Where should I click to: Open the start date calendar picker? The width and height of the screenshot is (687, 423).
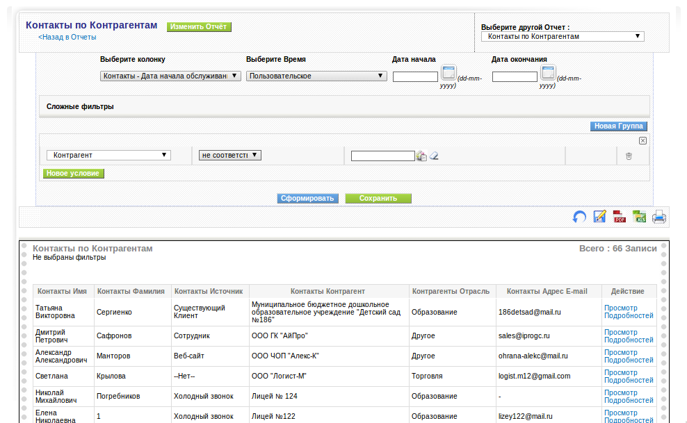(448, 73)
